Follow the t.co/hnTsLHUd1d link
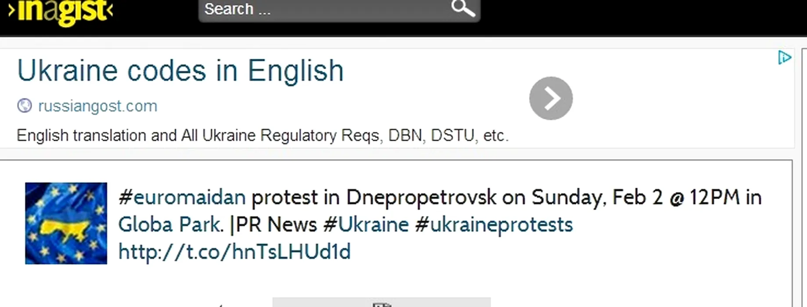The height and width of the screenshot is (307, 807). point(234,252)
